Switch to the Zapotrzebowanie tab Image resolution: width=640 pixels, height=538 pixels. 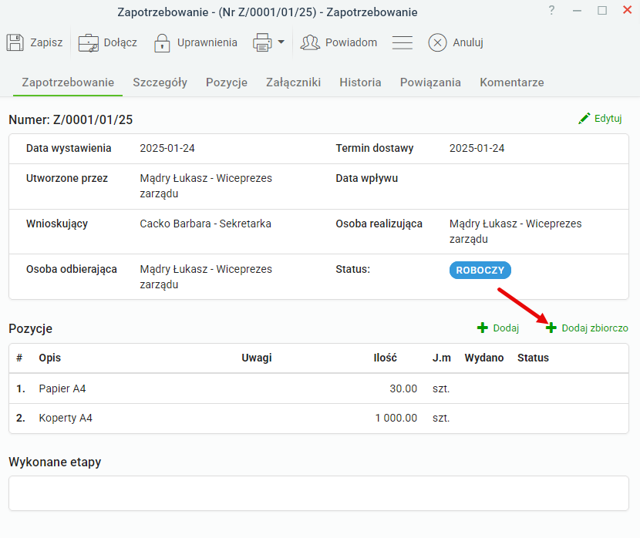point(68,82)
